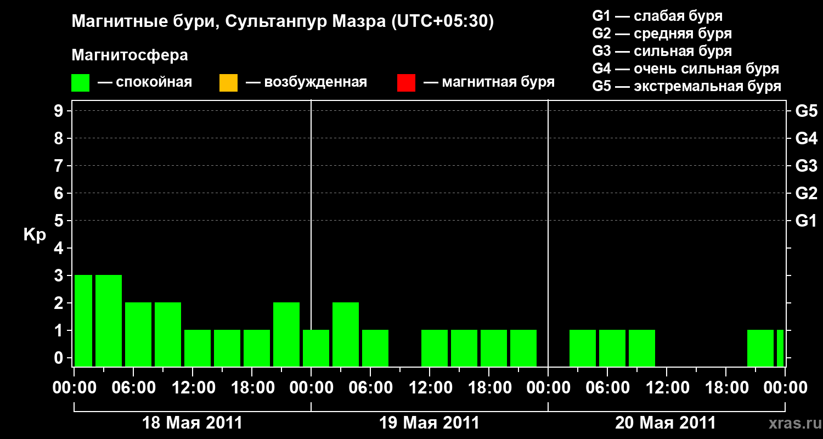This screenshot has height=439, width=823.
Task: Click the 'Магнитосфера' legend heading
Action: coord(129,55)
